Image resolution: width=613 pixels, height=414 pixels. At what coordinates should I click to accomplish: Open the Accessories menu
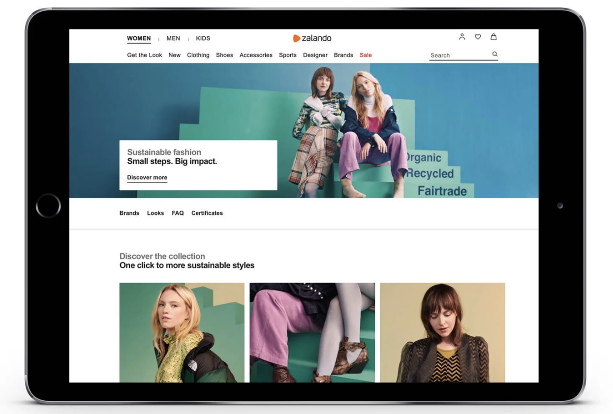click(x=256, y=55)
